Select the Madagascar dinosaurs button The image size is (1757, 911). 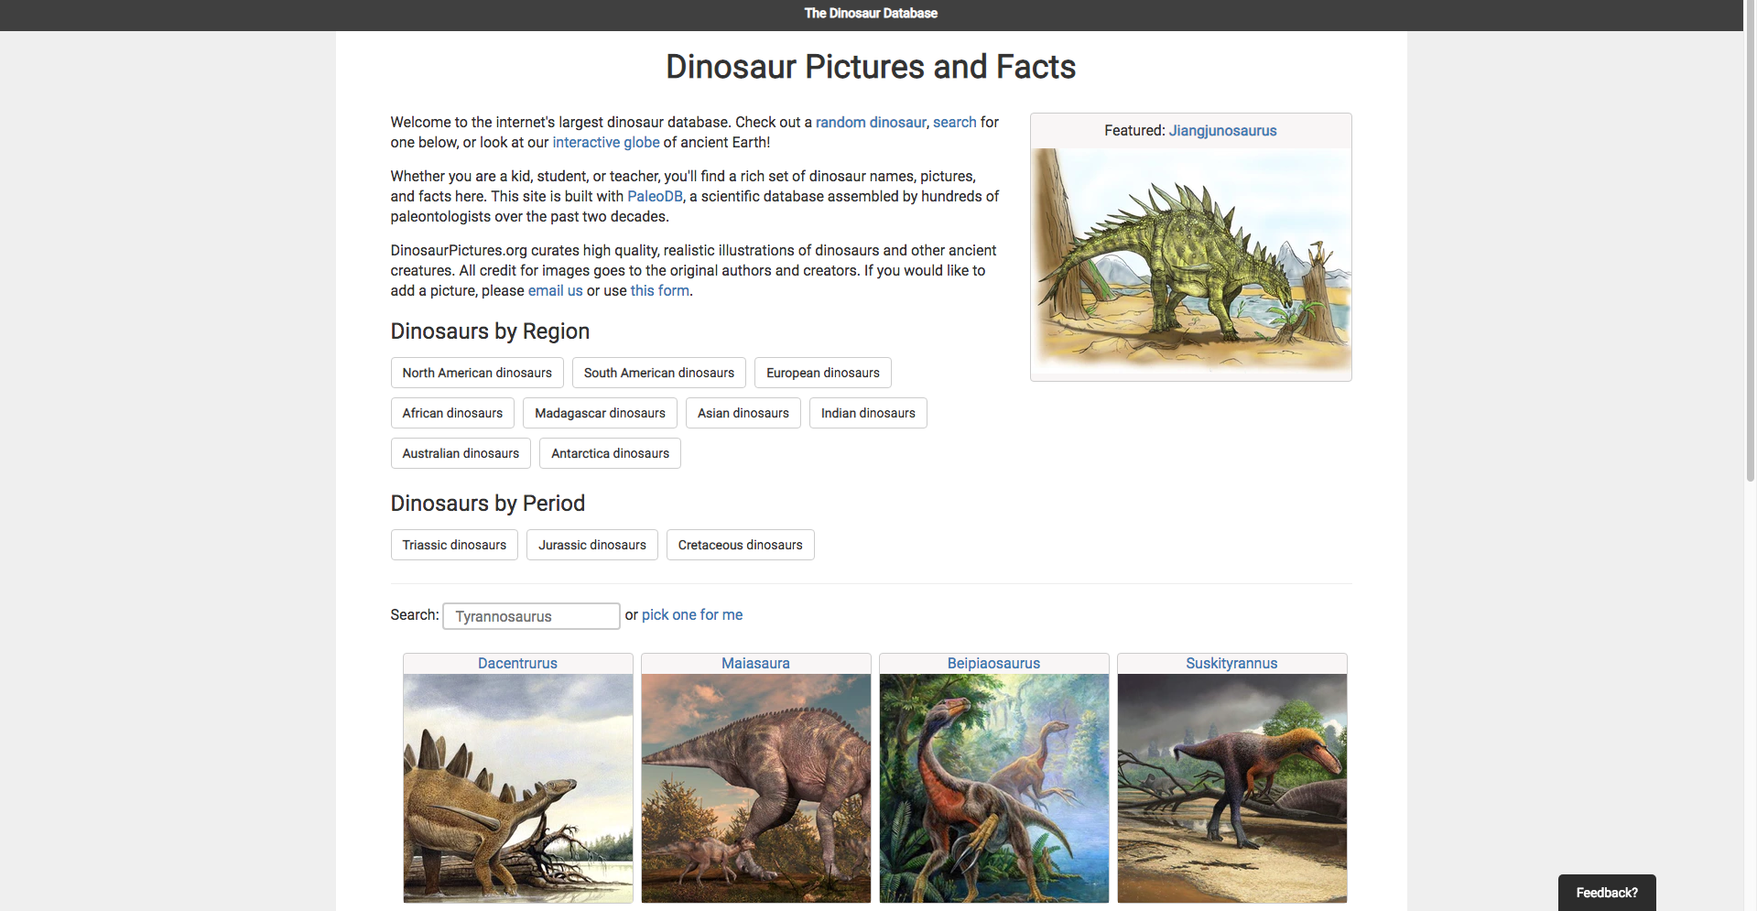[x=600, y=413]
